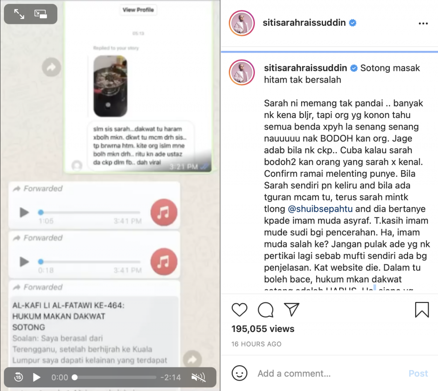Click the header profile picture avatar
Screen dimensions: 438x391
coord(242,23)
